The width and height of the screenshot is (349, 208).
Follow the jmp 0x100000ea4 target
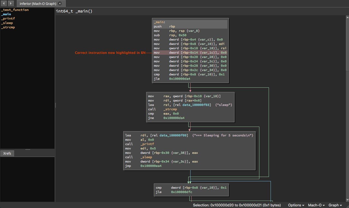pos(151,166)
